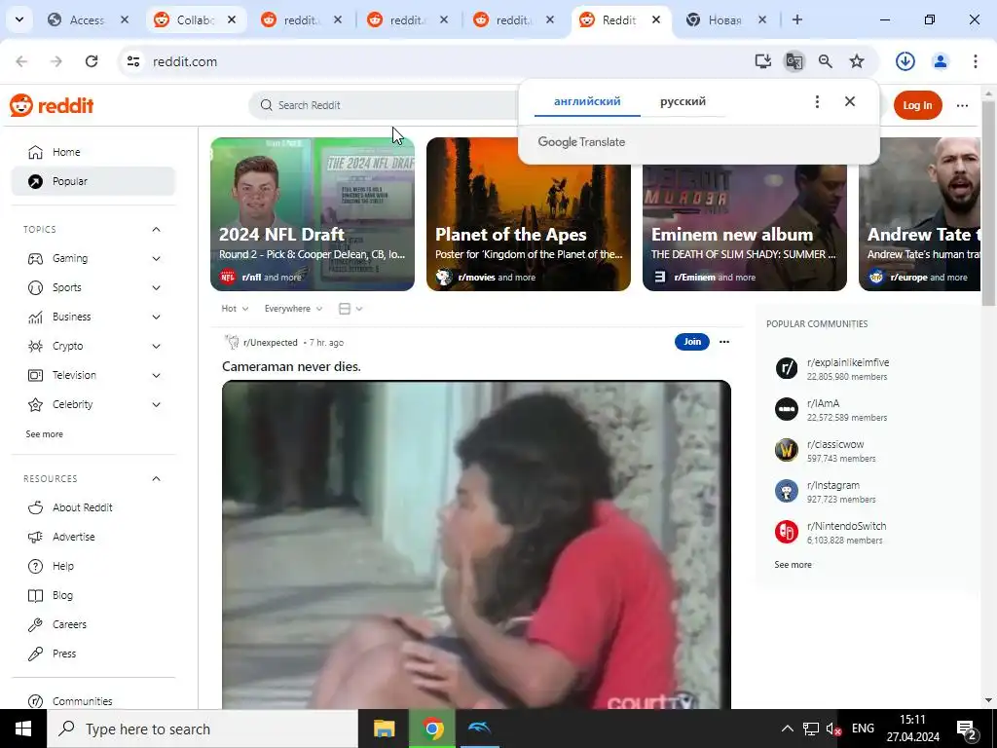Expand the Celebrity topic
Viewport: 997px width, 748px height.
[x=157, y=404]
